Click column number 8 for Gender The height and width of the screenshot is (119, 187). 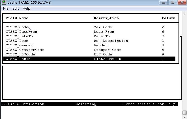click(163, 45)
